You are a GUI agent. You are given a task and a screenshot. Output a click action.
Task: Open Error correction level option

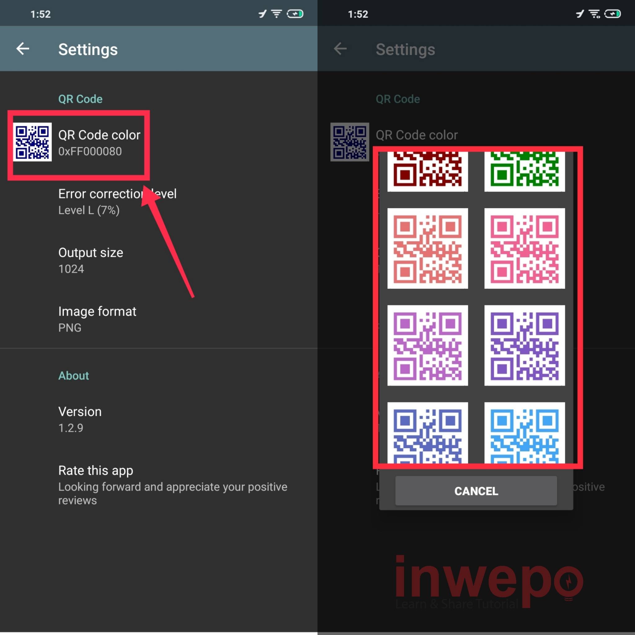[x=117, y=202]
